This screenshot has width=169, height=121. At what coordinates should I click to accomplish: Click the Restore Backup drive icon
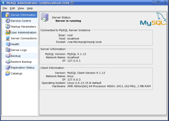8,62
